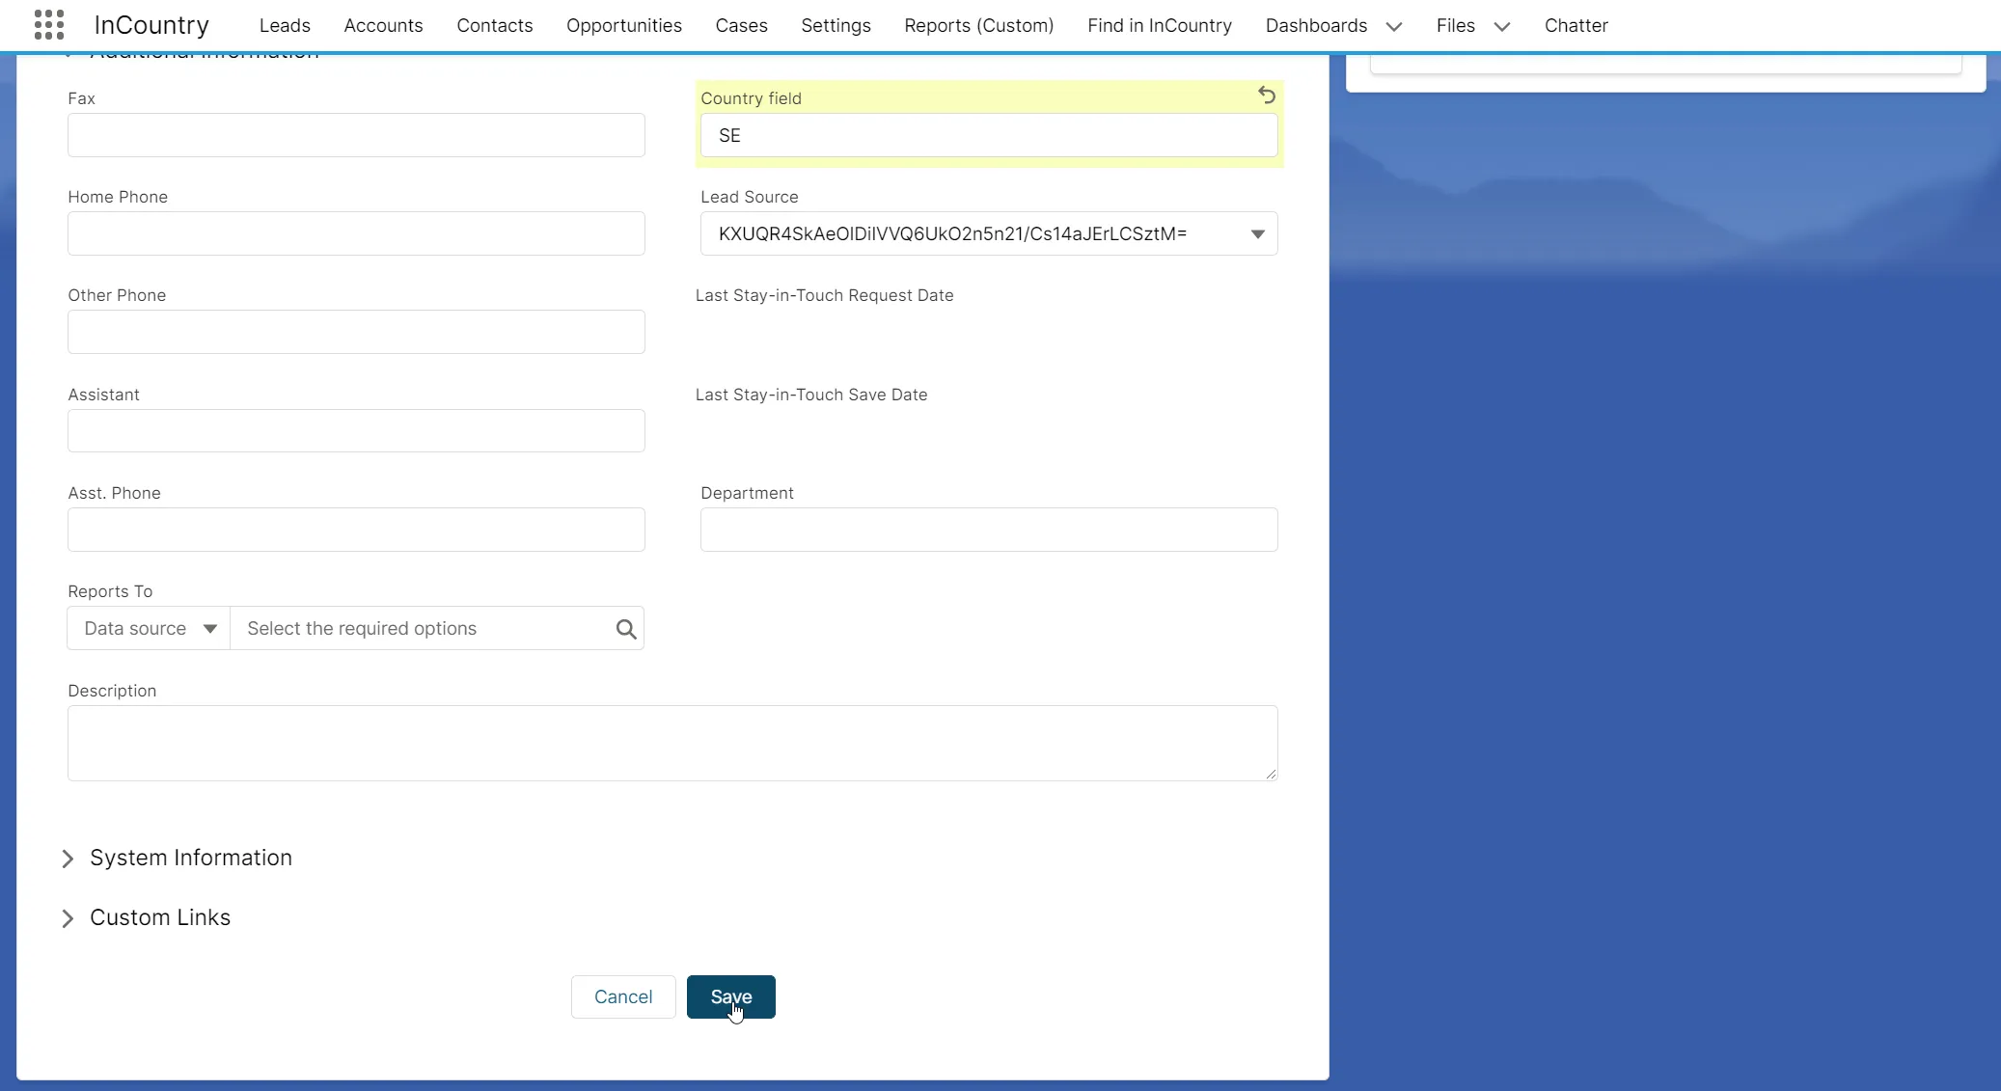Viewport: 2001px width, 1091px height.
Task: Open the Files tab chevron menu
Action: [x=1502, y=26]
